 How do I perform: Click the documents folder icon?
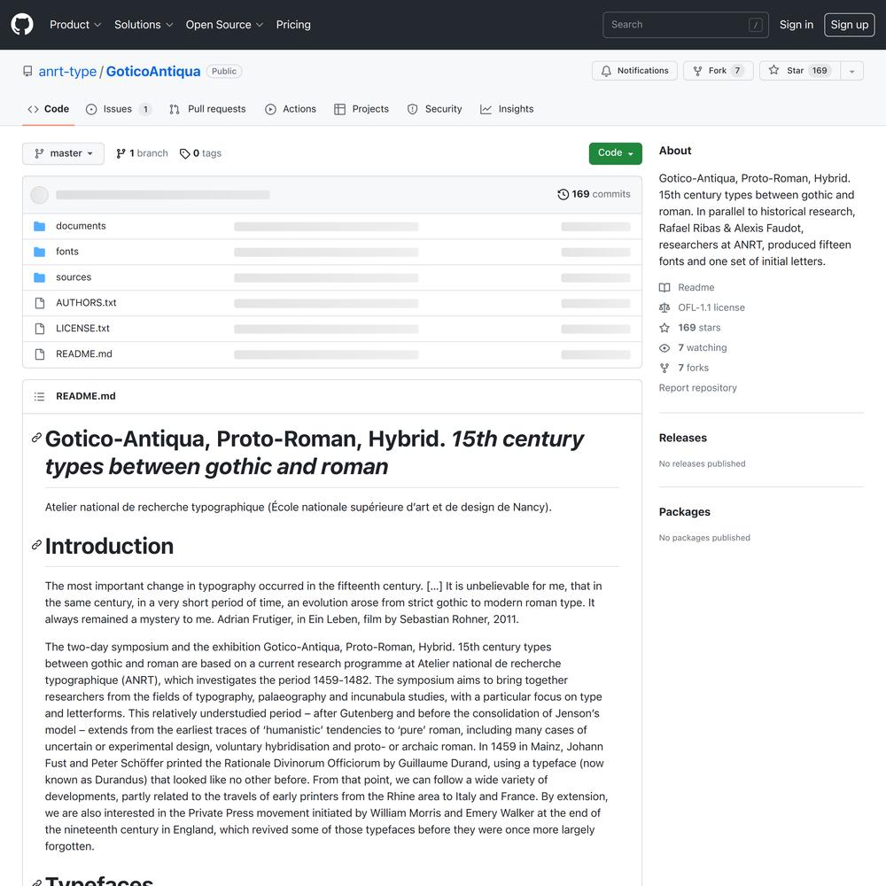[x=40, y=227]
